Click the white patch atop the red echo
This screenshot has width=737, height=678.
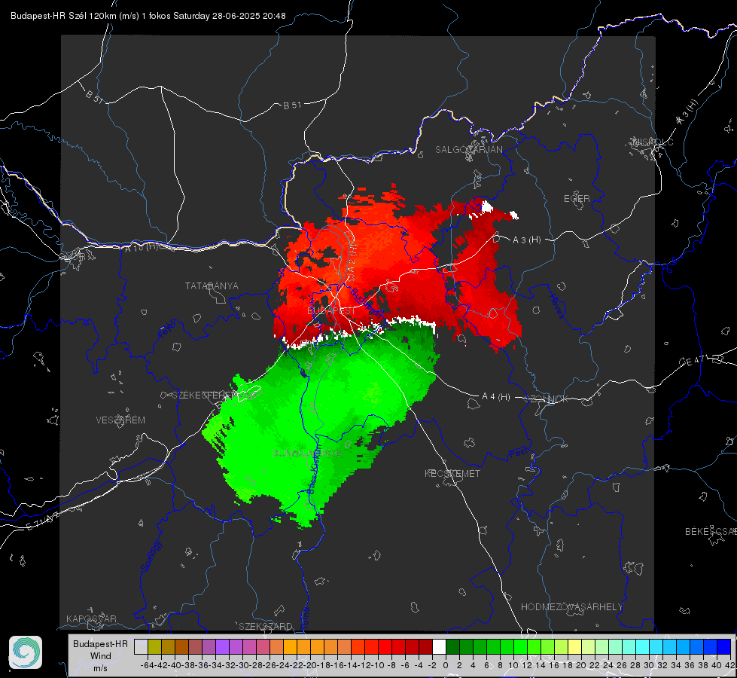pyautogui.click(x=486, y=206)
